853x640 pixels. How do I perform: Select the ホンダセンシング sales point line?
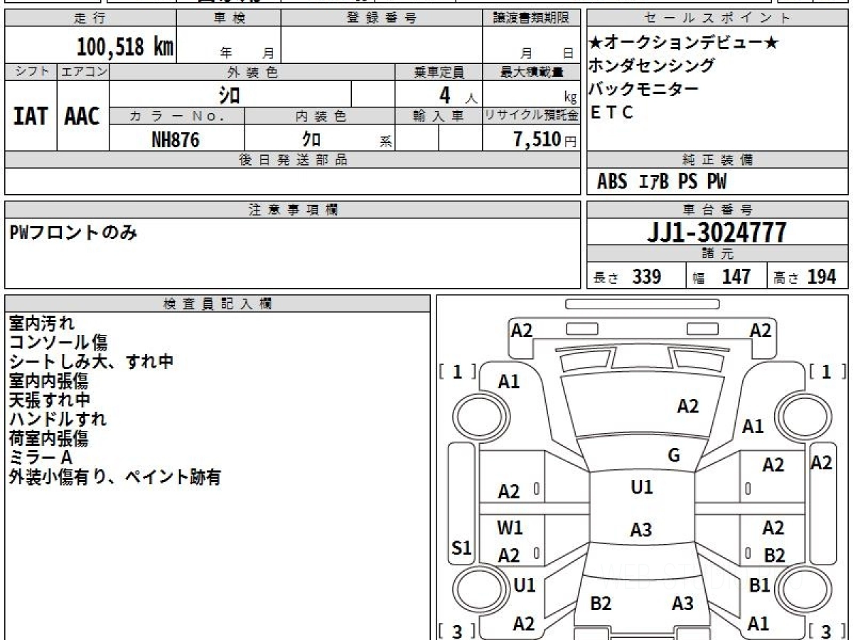tap(651, 65)
